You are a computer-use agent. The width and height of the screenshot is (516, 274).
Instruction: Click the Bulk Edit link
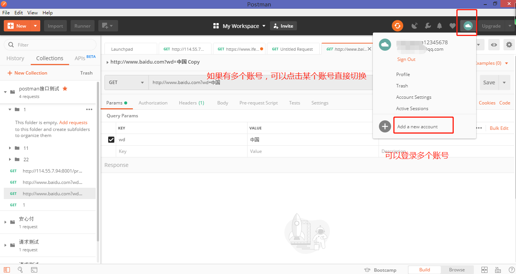[499, 128]
